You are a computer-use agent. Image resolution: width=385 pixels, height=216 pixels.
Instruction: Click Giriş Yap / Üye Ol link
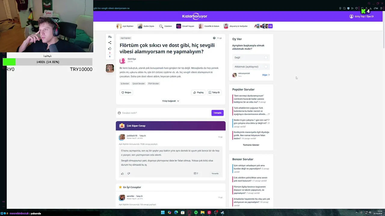click(364, 16)
